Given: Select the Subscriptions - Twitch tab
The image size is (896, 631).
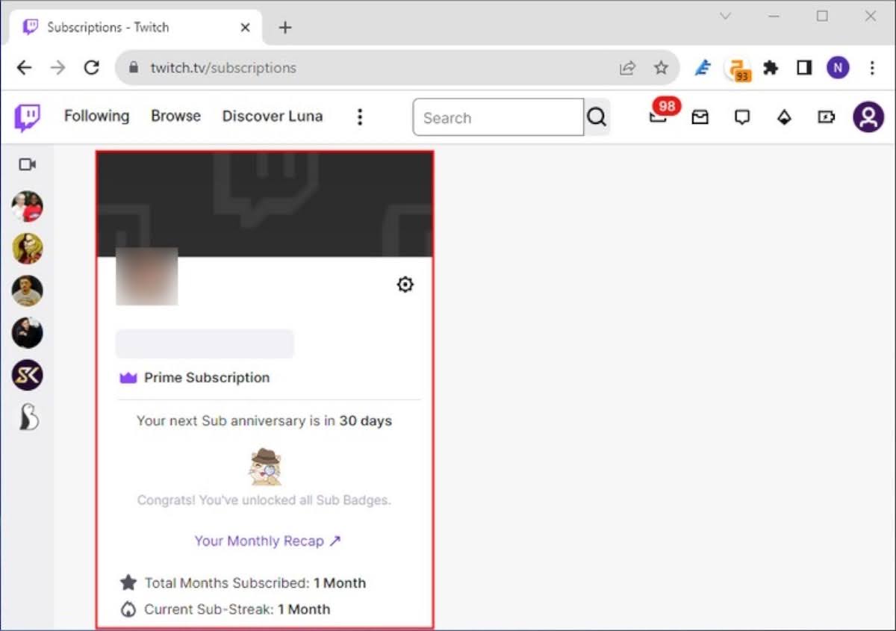Looking at the screenshot, I should (136, 28).
